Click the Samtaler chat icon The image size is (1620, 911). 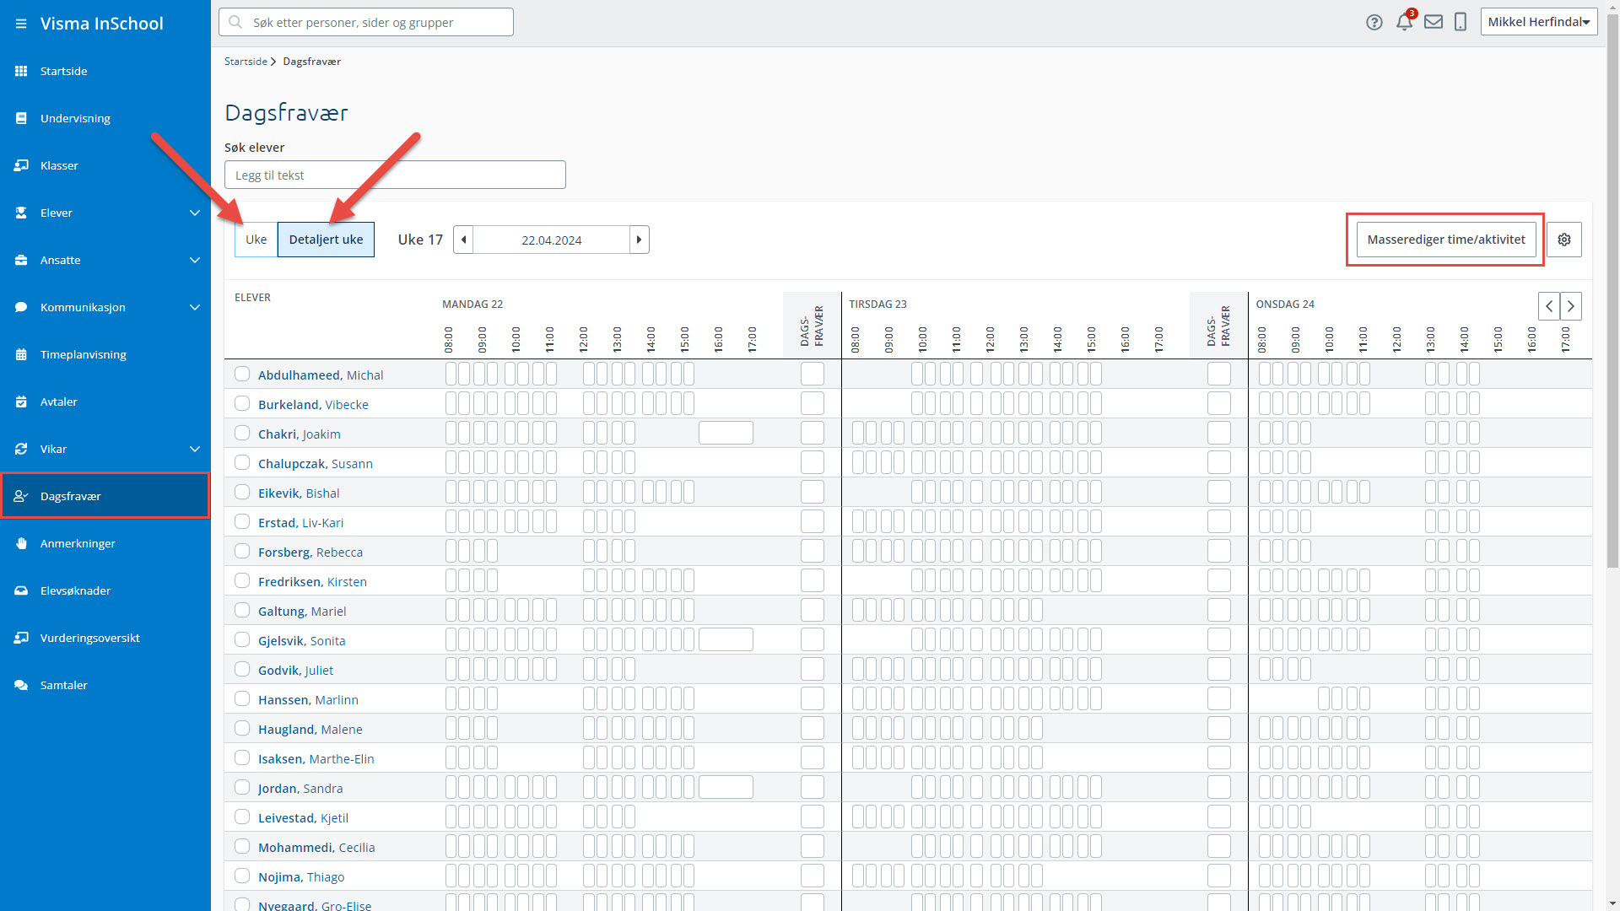[21, 685]
